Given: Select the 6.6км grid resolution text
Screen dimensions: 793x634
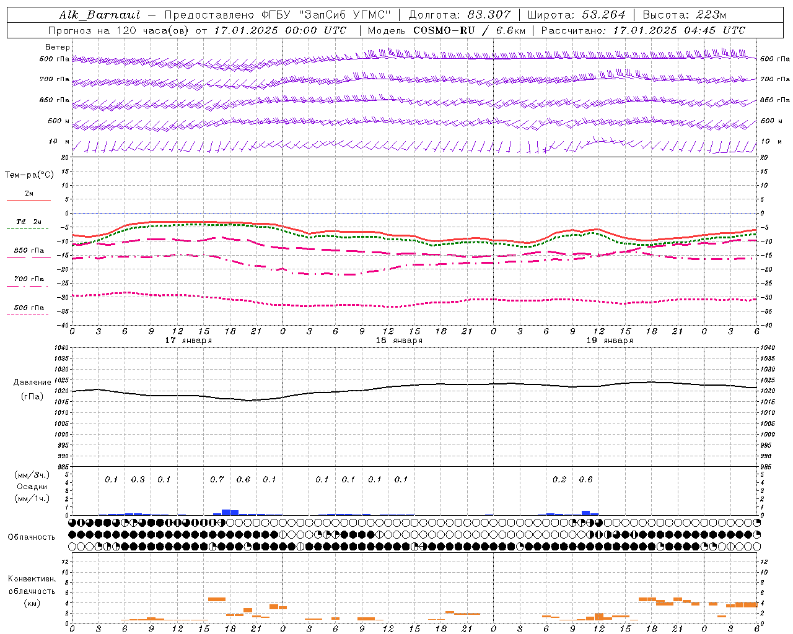Looking at the screenshot, I should tap(510, 30).
